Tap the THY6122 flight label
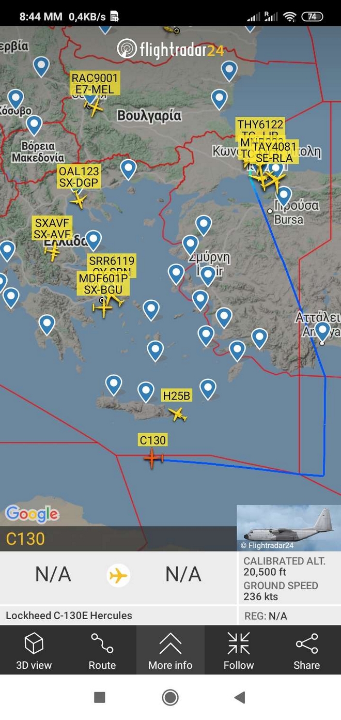This screenshot has height=720, width=341. (260, 124)
